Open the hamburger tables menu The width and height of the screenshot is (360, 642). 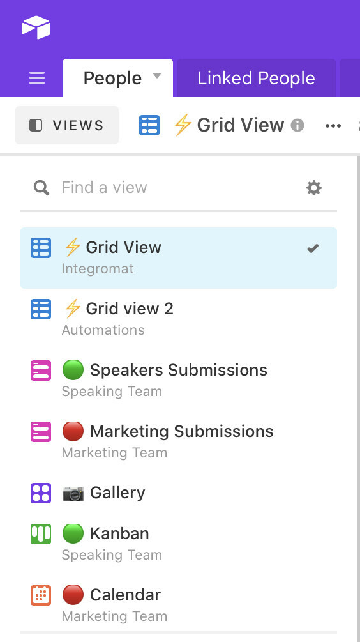coord(37,78)
